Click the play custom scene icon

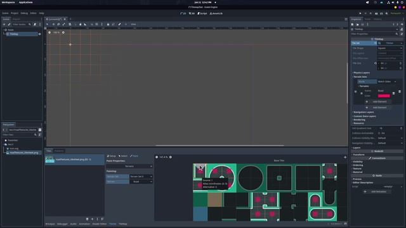[381, 13]
